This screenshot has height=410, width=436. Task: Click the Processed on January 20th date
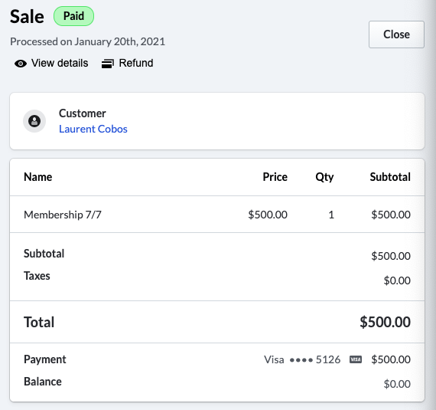click(x=88, y=41)
